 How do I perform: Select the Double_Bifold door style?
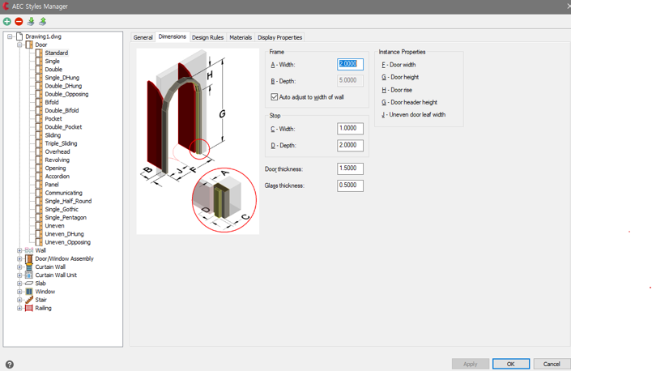(x=62, y=110)
